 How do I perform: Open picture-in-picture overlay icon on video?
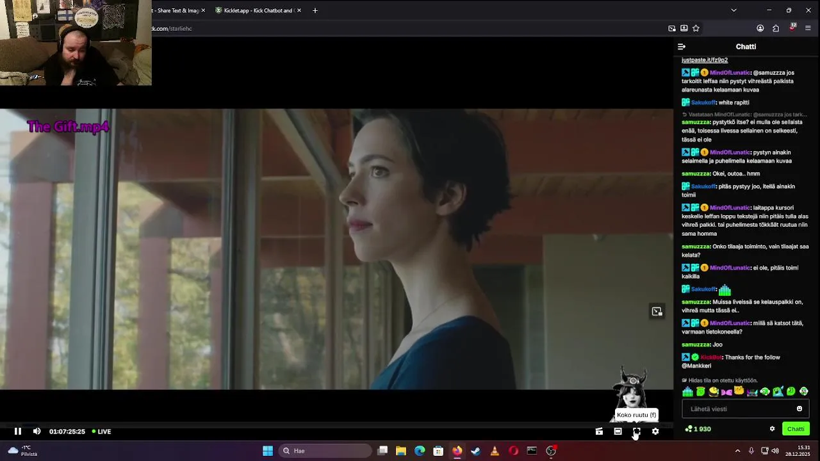click(657, 311)
